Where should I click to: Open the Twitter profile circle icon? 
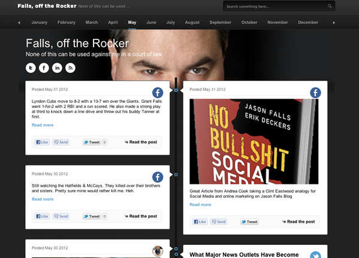click(x=31, y=68)
